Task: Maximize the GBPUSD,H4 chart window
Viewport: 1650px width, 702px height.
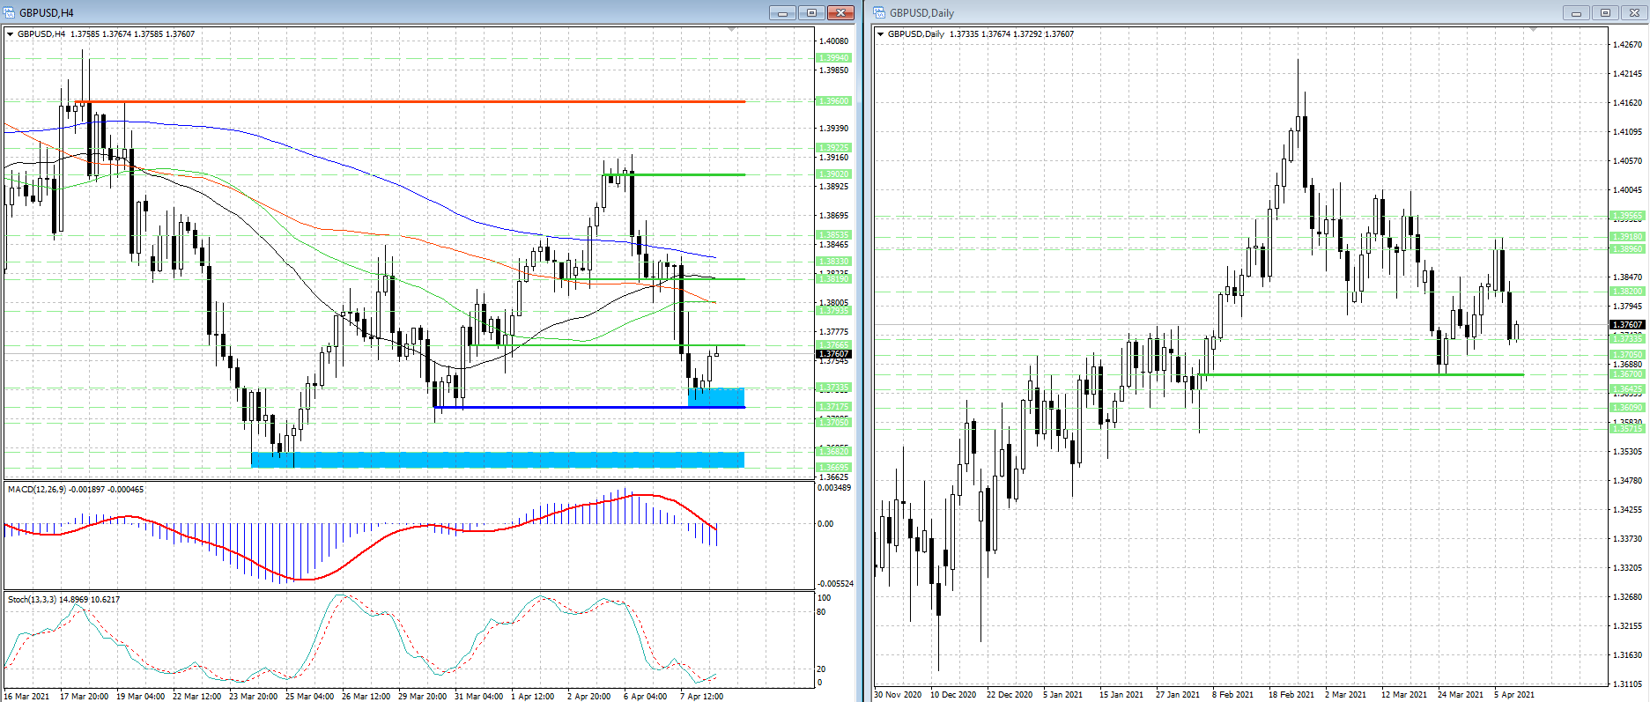Action: (x=811, y=12)
